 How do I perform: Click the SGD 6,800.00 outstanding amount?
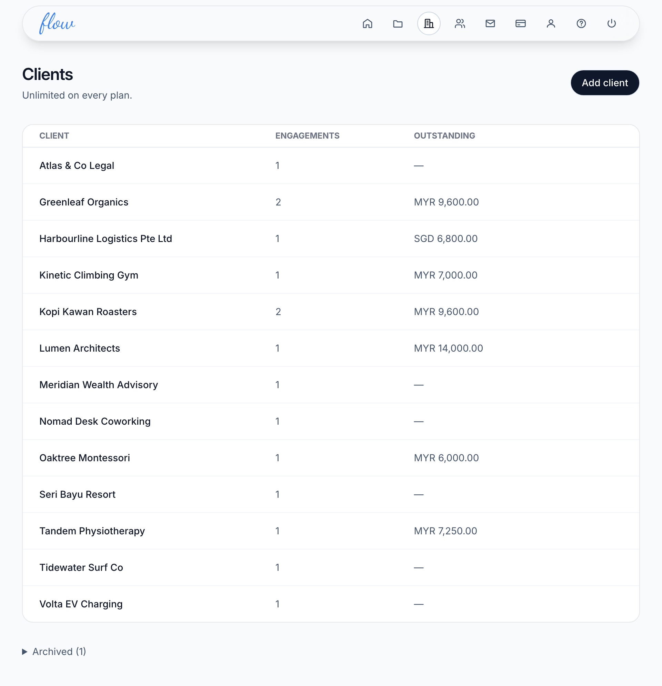coord(446,239)
